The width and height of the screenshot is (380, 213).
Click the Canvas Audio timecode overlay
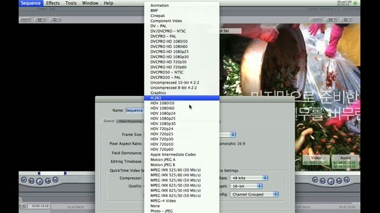coord(345,162)
